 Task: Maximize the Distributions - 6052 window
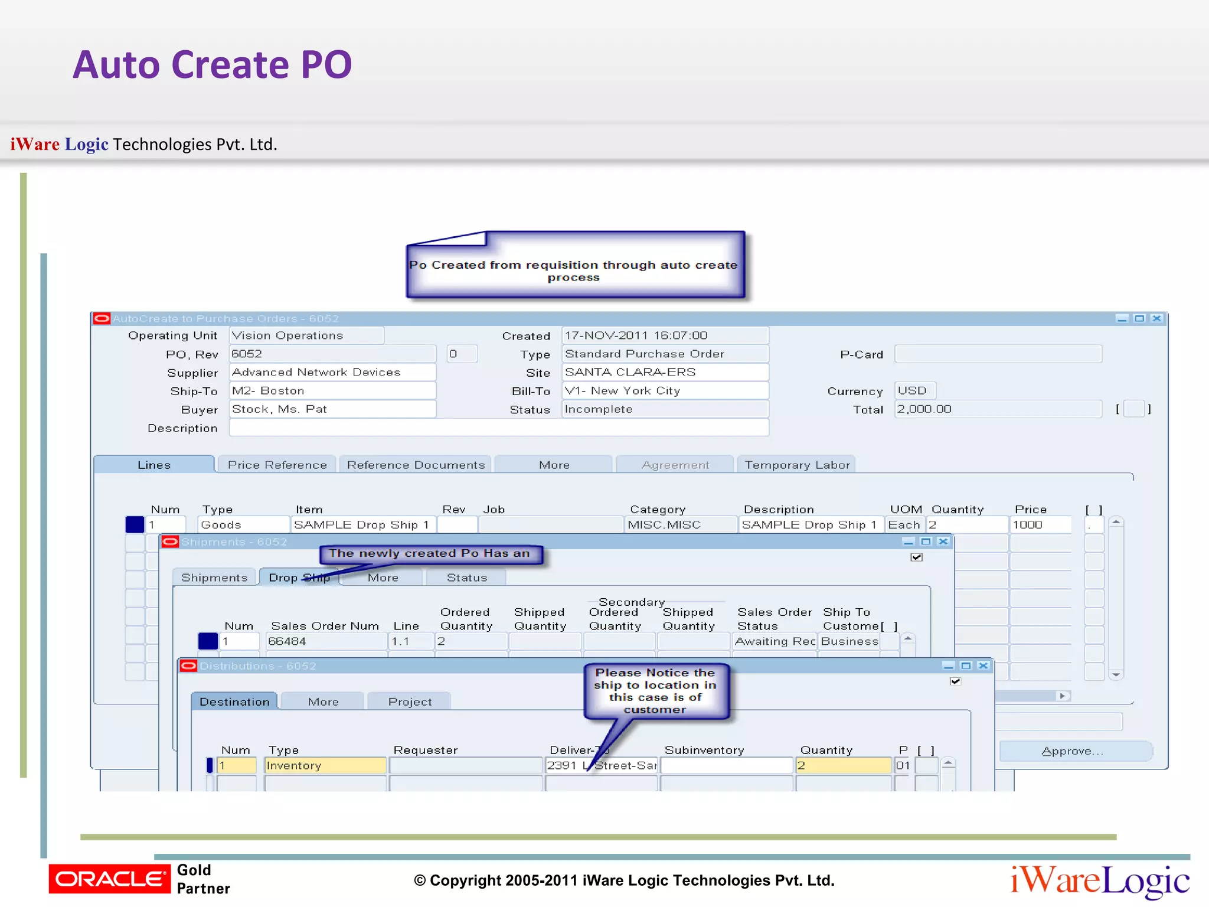tap(966, 666)
